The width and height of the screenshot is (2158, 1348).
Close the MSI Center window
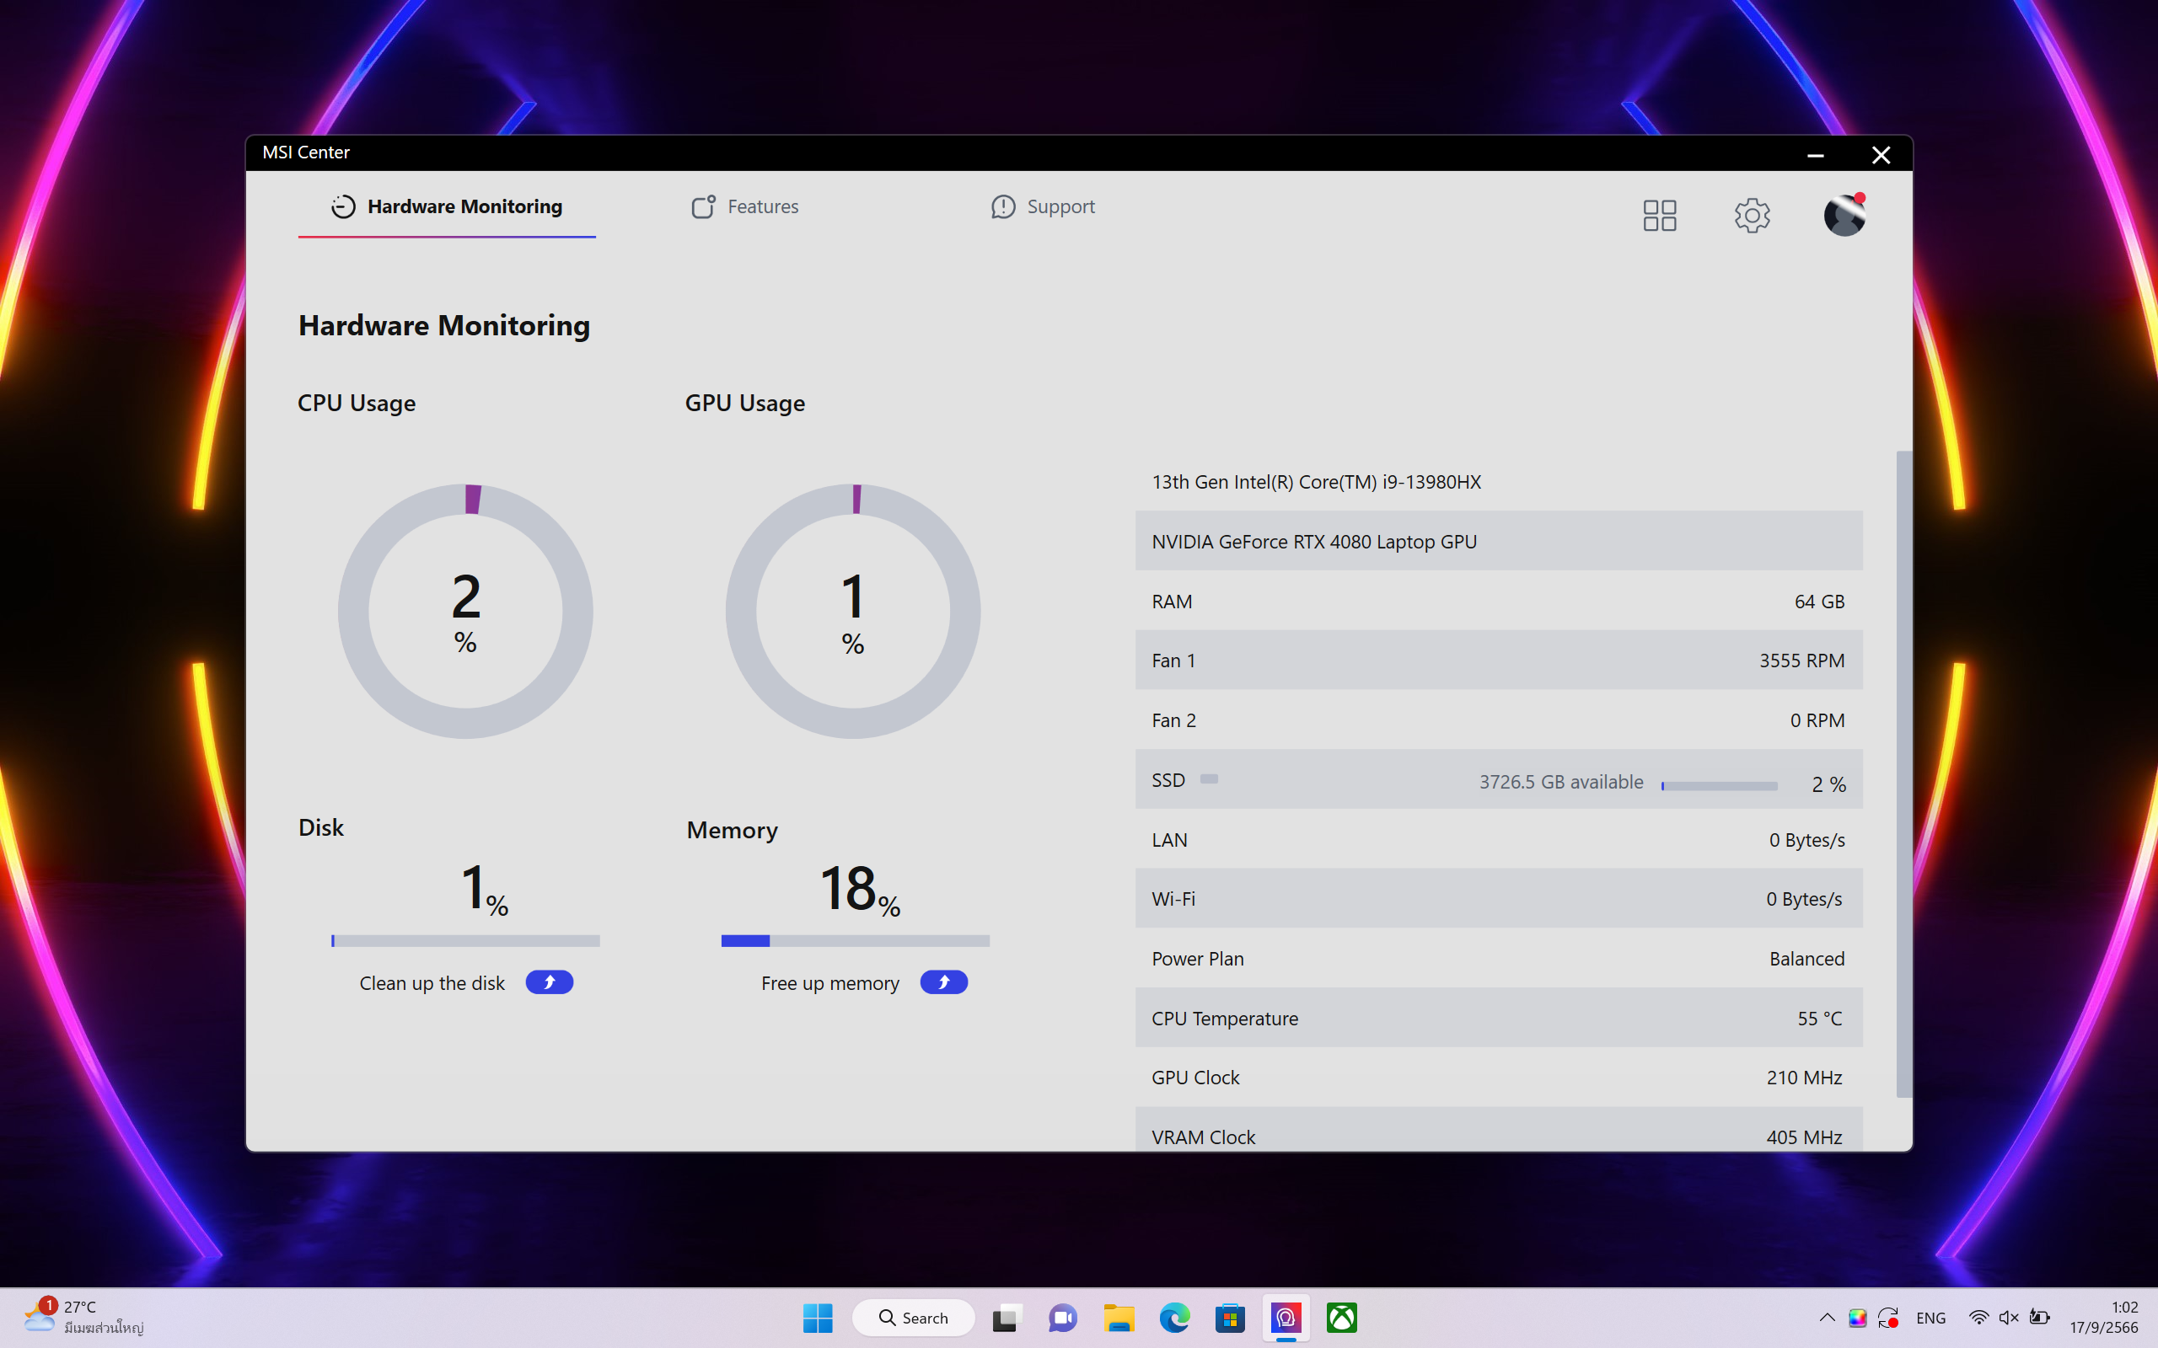coord(1881,154)
